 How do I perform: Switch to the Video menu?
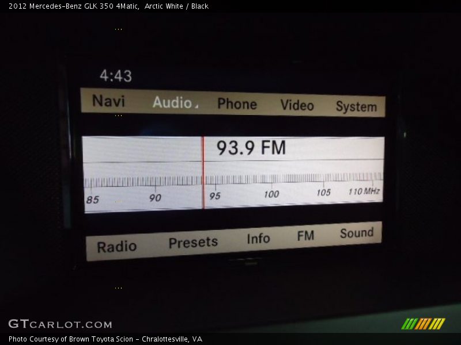pyautogui.click(x=297, y=105)
